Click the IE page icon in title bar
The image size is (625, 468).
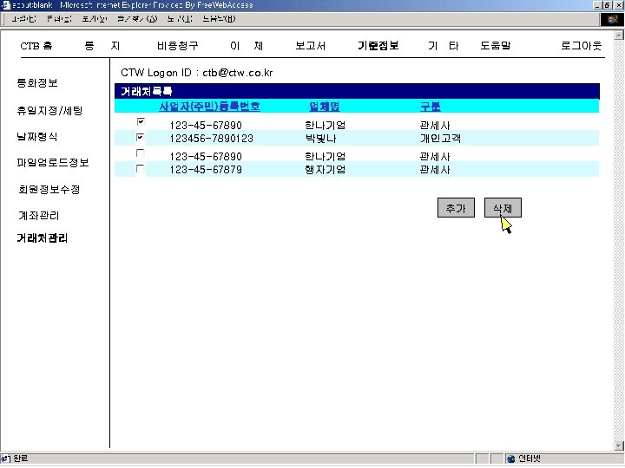coord(5,5)
